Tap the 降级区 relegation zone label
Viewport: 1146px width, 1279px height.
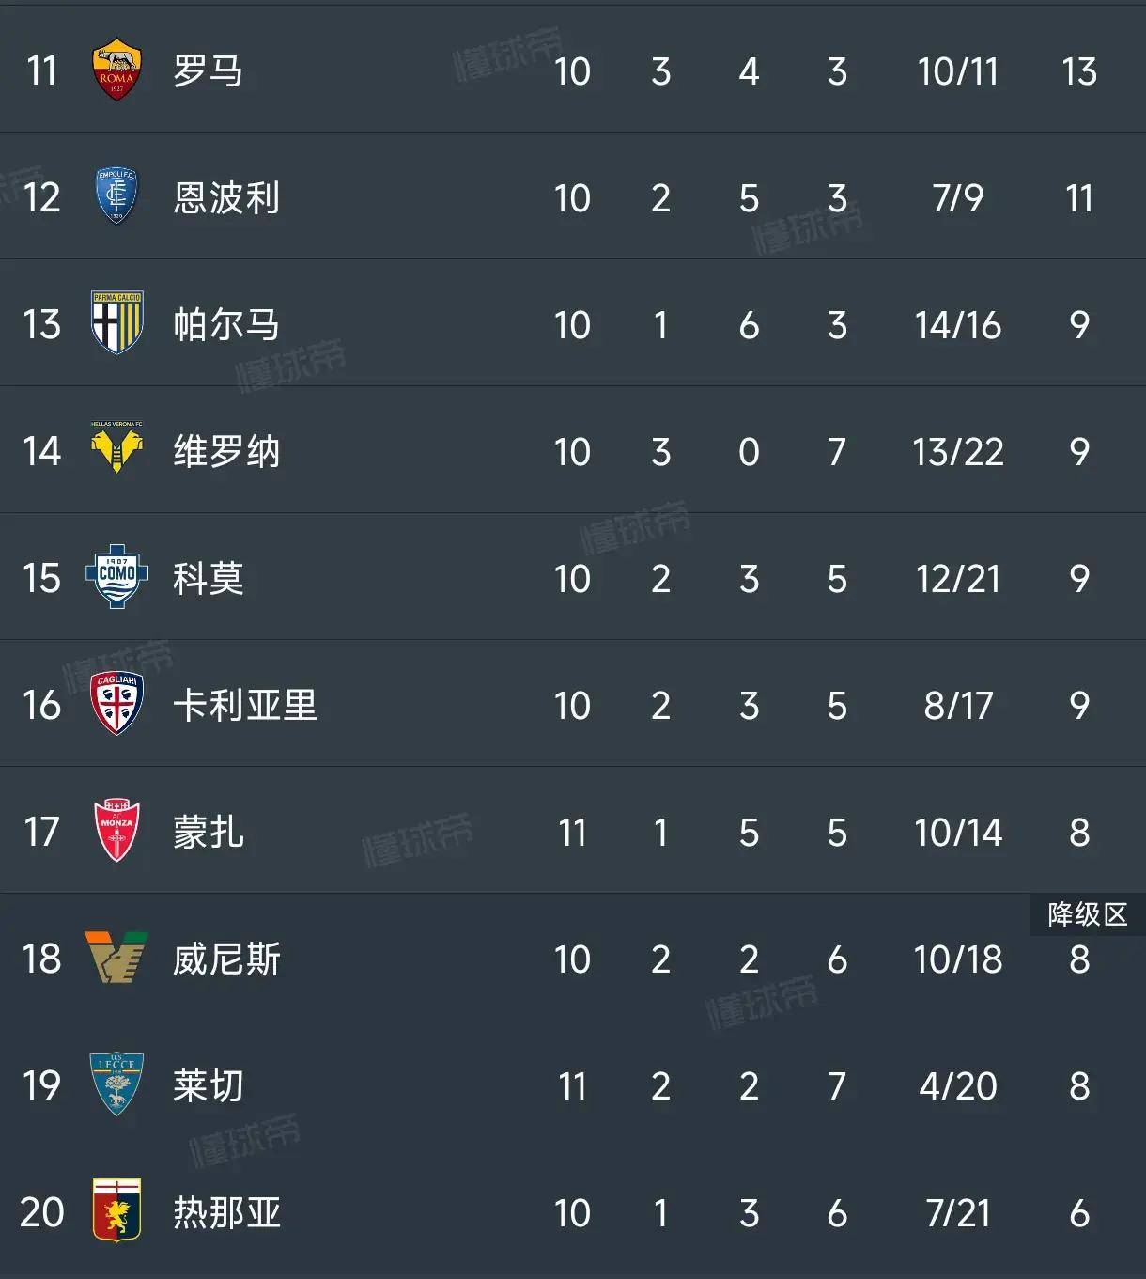pyautogui.click(x=1088, y=914)
